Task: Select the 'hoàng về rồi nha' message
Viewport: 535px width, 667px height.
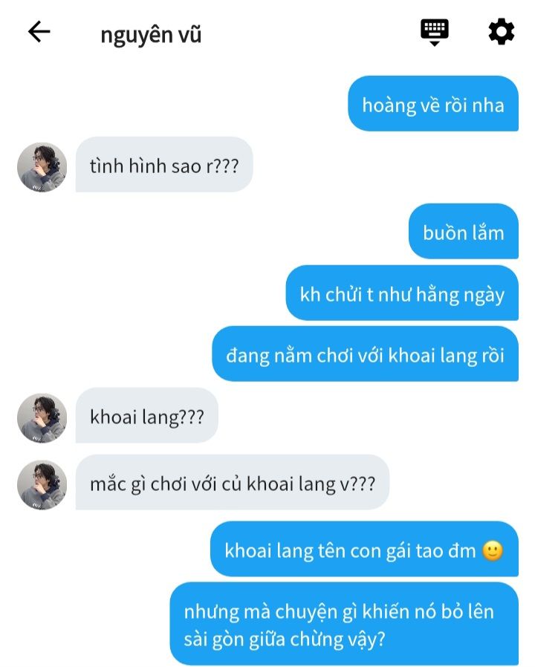Action: 433,103
